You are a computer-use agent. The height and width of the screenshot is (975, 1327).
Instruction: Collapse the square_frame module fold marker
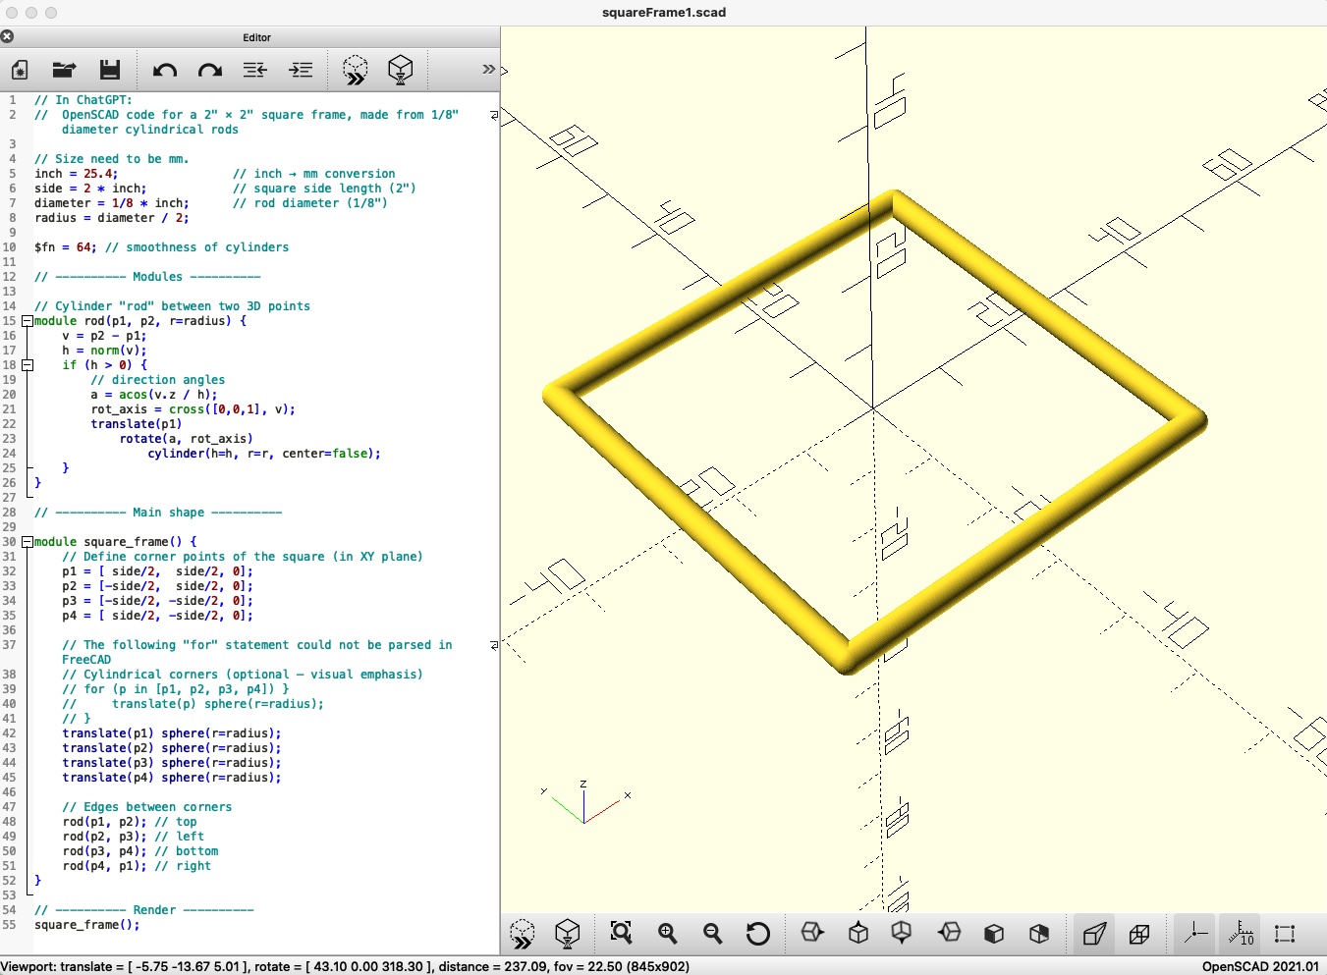pyautogui.click(x=28, y=542)
